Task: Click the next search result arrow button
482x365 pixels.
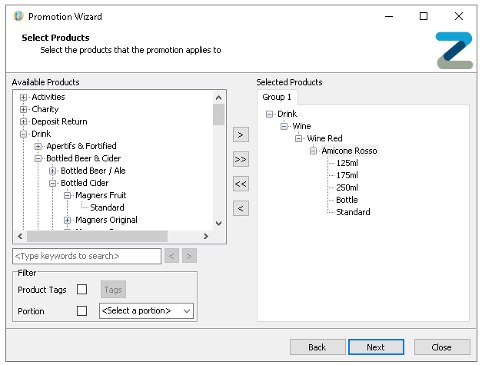Action: 189,256
